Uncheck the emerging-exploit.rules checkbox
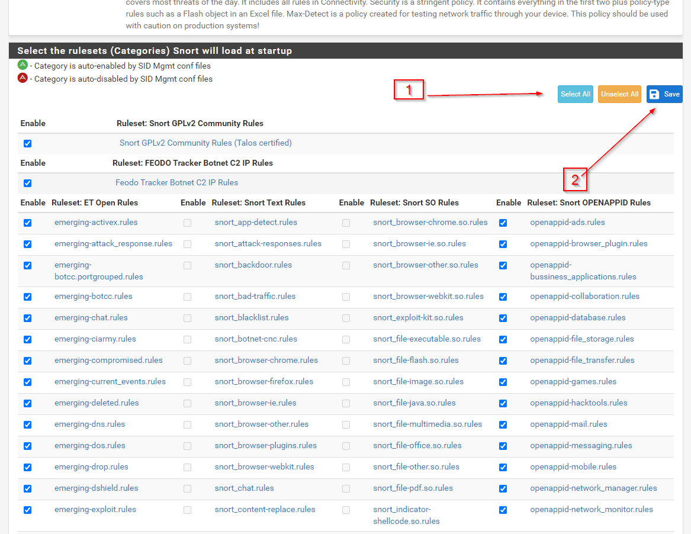Image resolution: width=691 pixels, height=534 pixels. coord(27,510)
